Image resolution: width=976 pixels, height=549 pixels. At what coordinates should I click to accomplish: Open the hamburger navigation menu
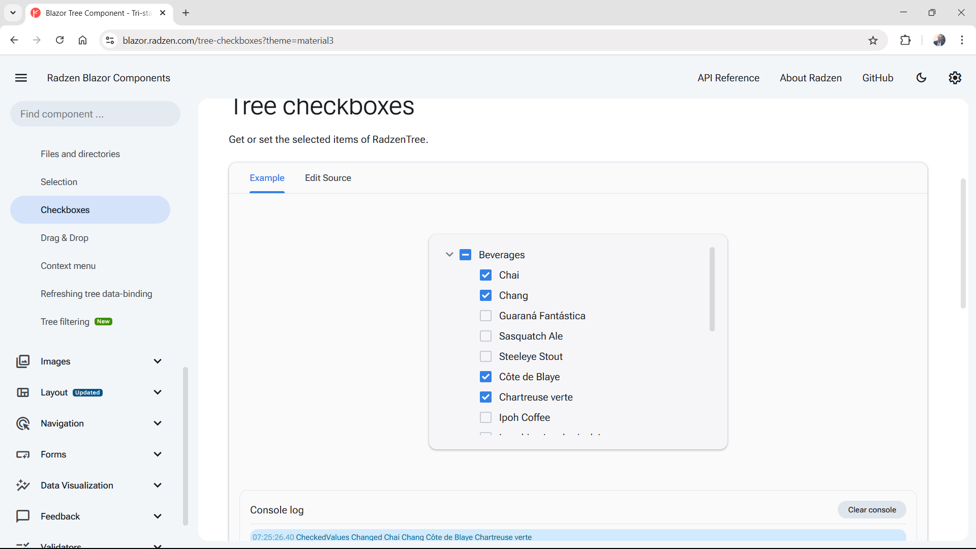(21, 78)
